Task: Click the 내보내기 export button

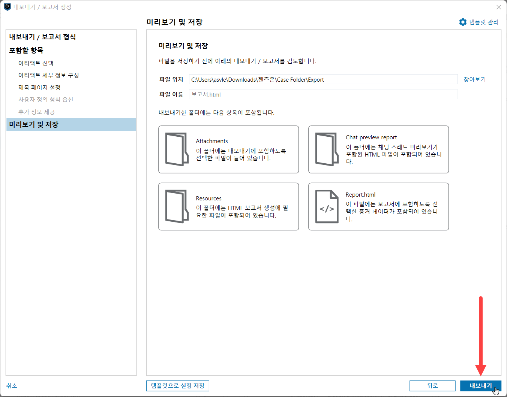Action: pos(481,386)
